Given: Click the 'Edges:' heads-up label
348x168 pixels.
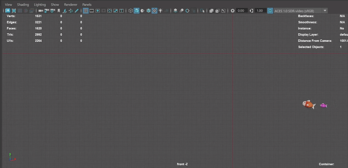Looking at the screenshot, I should (x=12, y=22).
